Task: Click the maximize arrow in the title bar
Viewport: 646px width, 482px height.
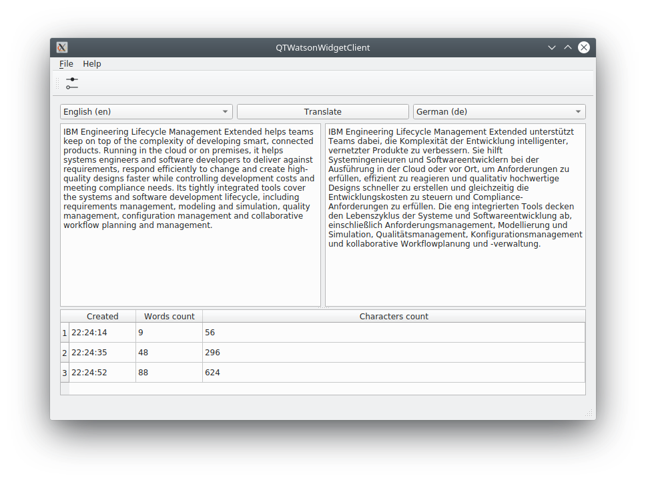Action: pos(568,47)
